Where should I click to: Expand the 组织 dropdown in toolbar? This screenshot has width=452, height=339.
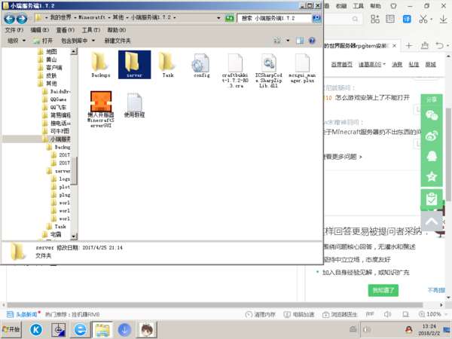[x=17, y=41]
